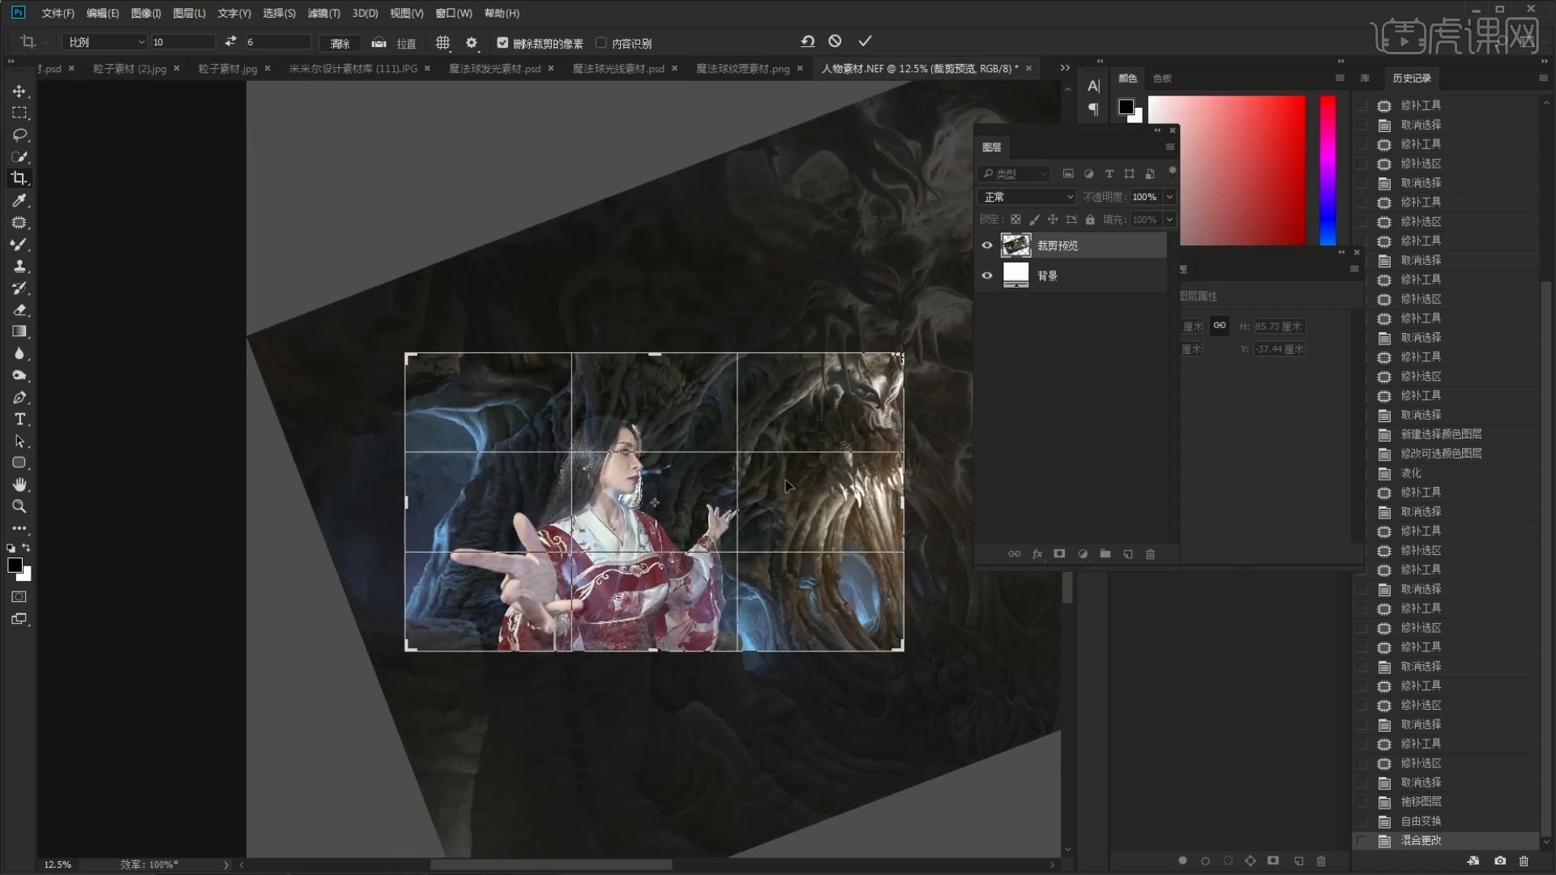This screenshot has width=1556, height=875.
Task: Toggle 删除裁剪的像素 checkbox
Action: 502,43
